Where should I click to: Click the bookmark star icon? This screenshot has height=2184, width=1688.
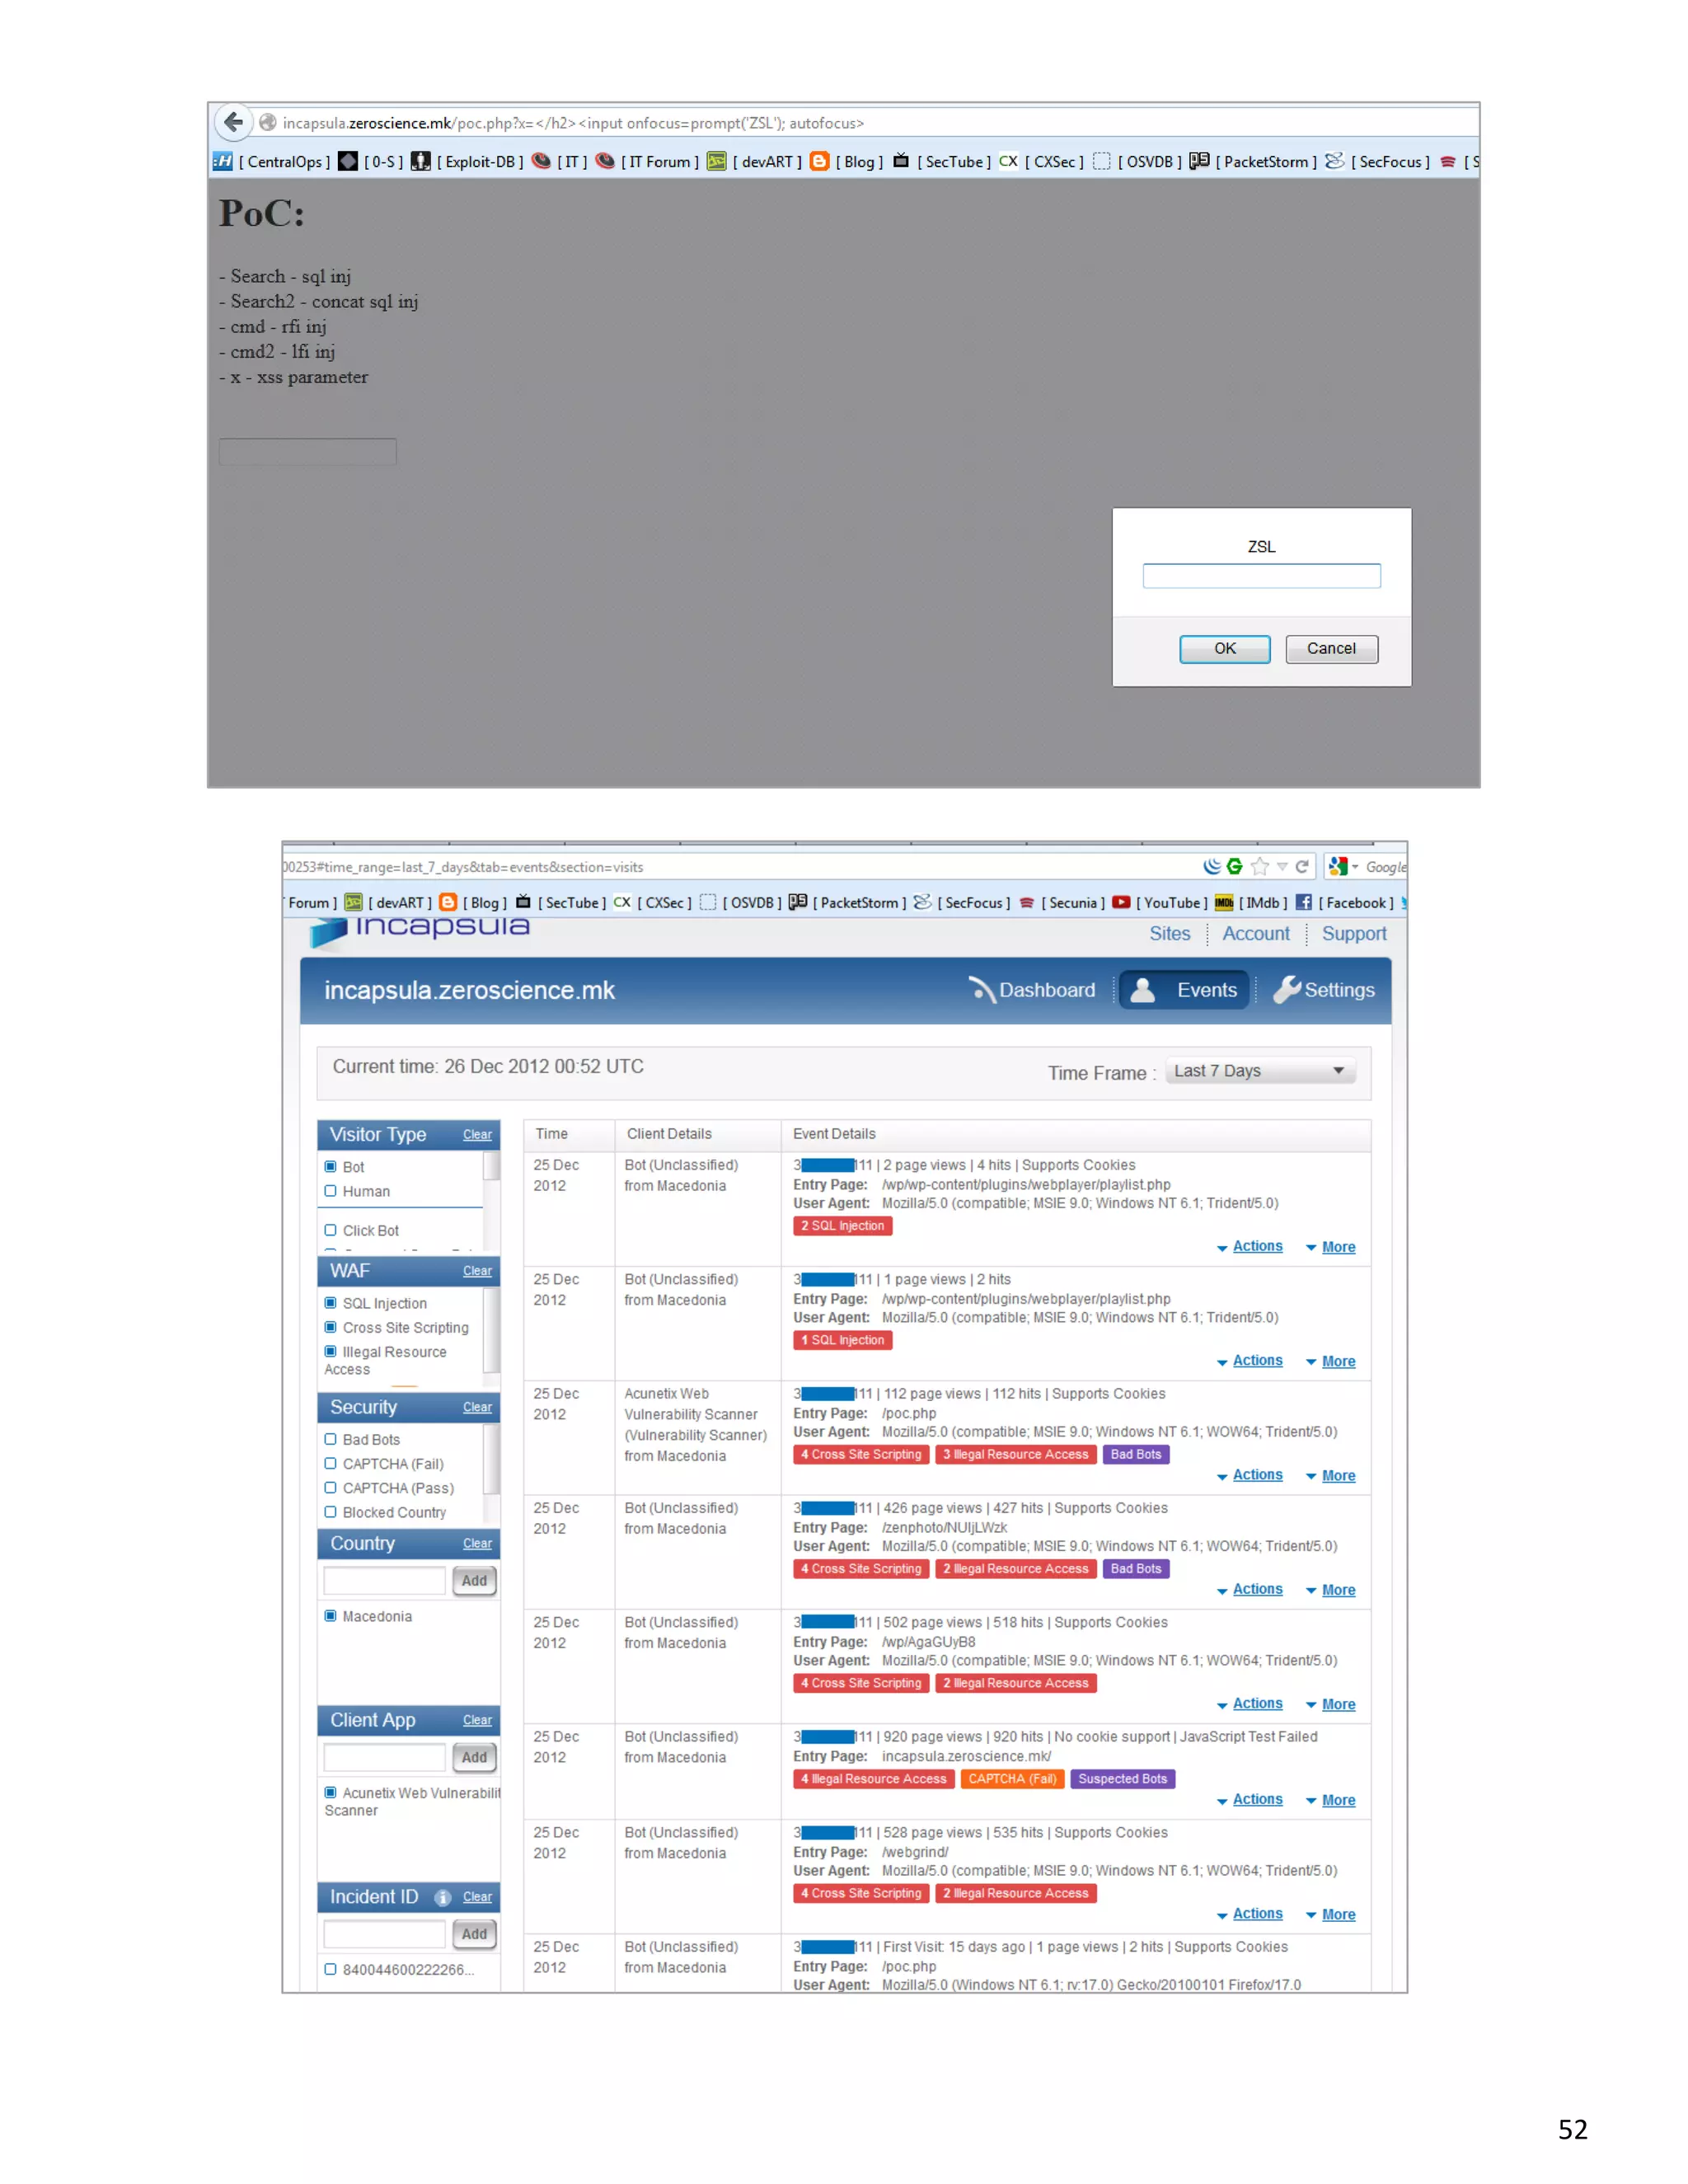pyautogui.click(x=1259, y=866)
